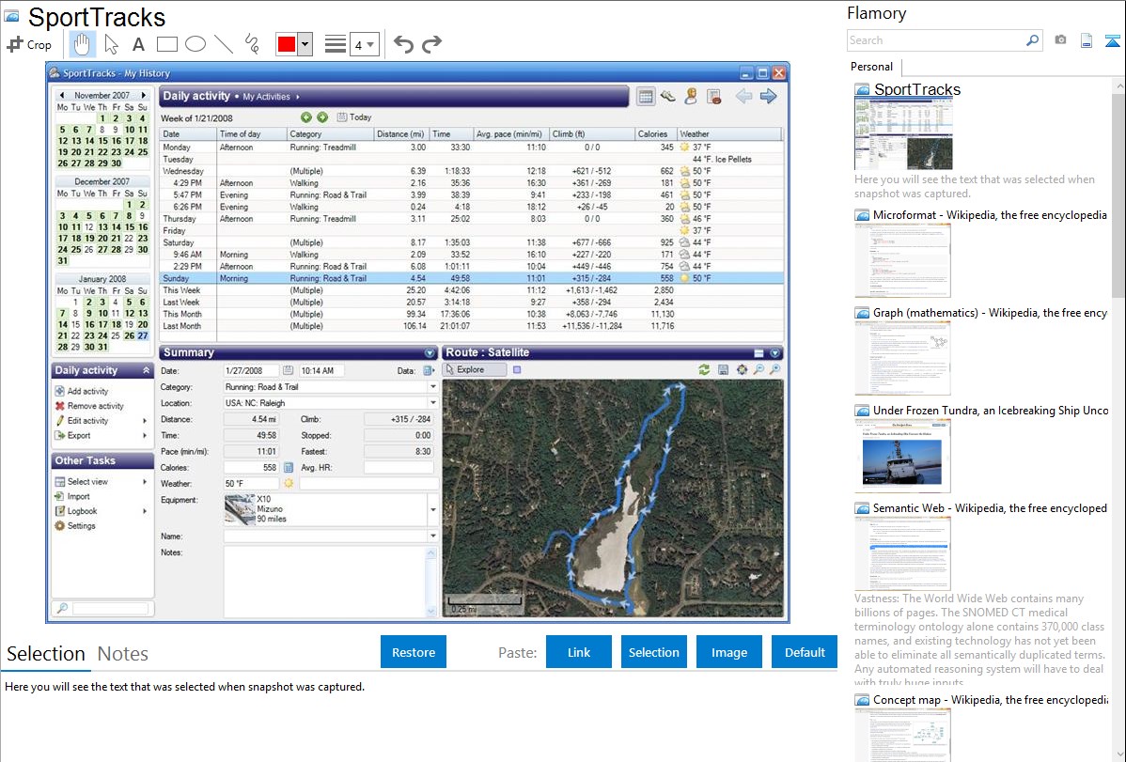The height and width of the screenshot is (762, 1126).
Task: Expand the Edit activity submenu
Action: [x=145, y=421]
